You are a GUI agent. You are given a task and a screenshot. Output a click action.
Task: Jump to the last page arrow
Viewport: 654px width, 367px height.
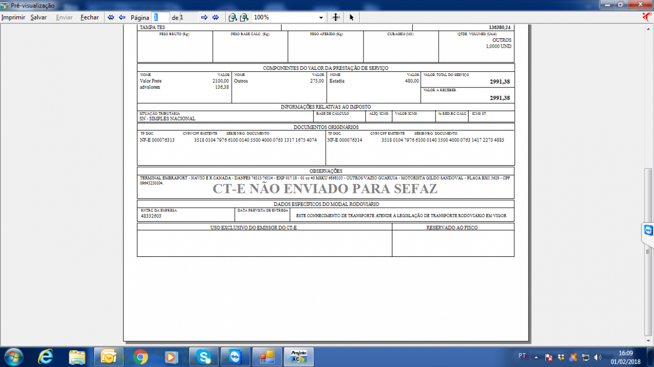(215, 17)
